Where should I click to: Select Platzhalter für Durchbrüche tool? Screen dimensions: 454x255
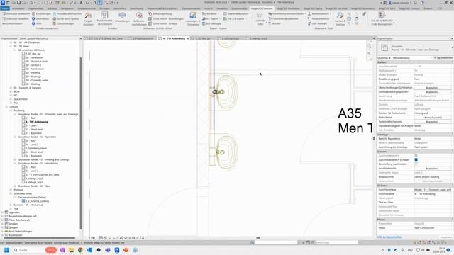pos(104,18)
